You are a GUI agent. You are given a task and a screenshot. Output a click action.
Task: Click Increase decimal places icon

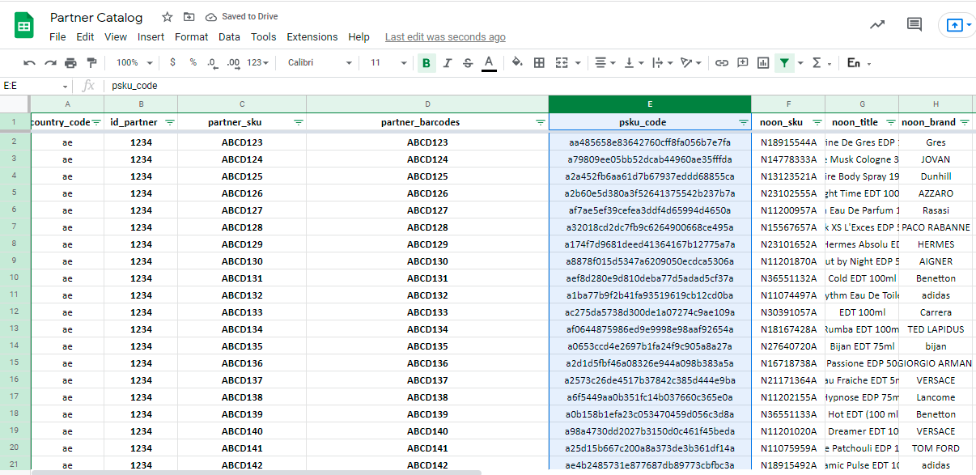[233, 62]
